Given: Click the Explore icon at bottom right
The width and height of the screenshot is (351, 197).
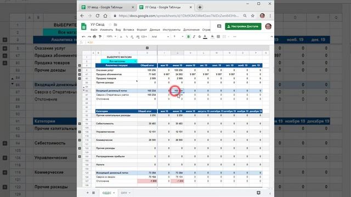Looking at the screenshot, I should coord(258,193).
